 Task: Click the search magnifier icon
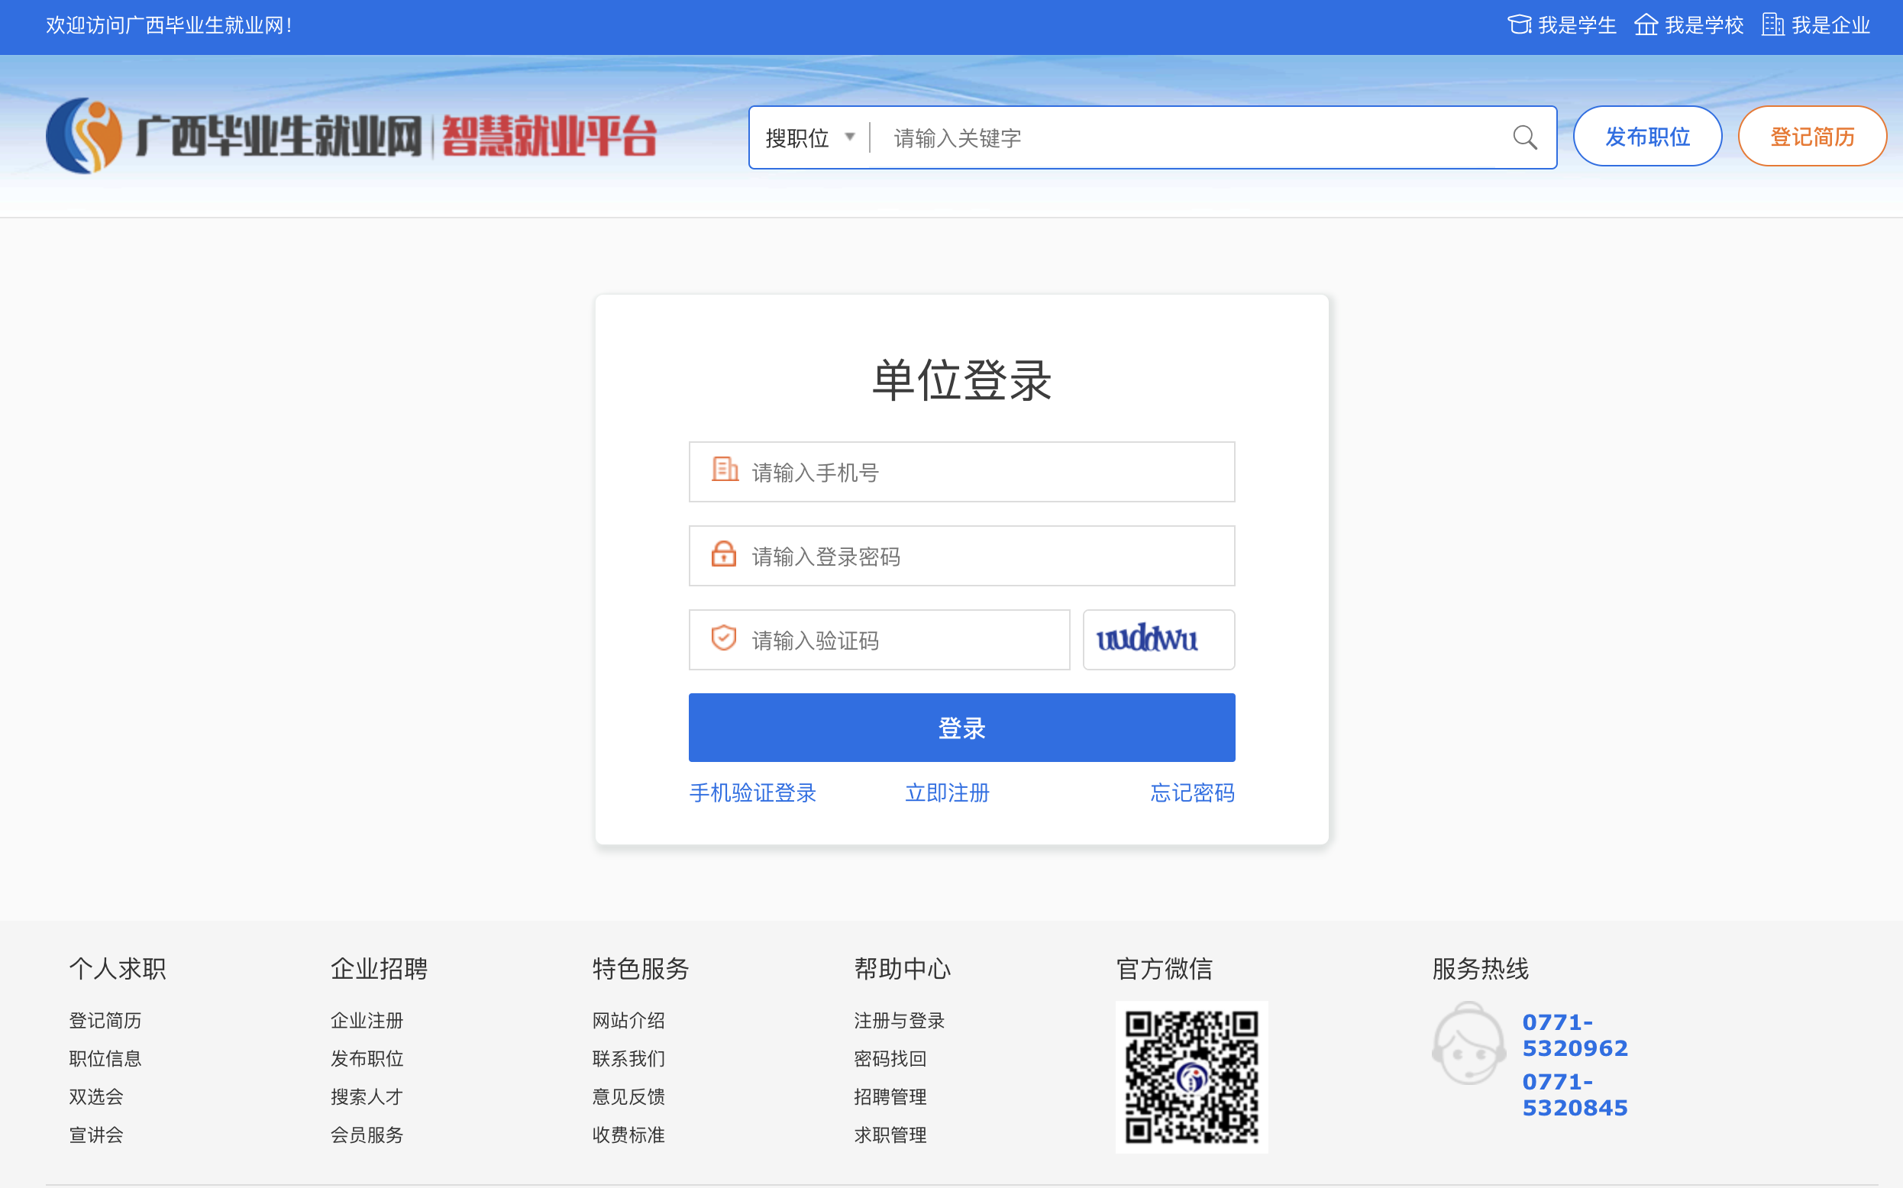(x=1523, y=137)
